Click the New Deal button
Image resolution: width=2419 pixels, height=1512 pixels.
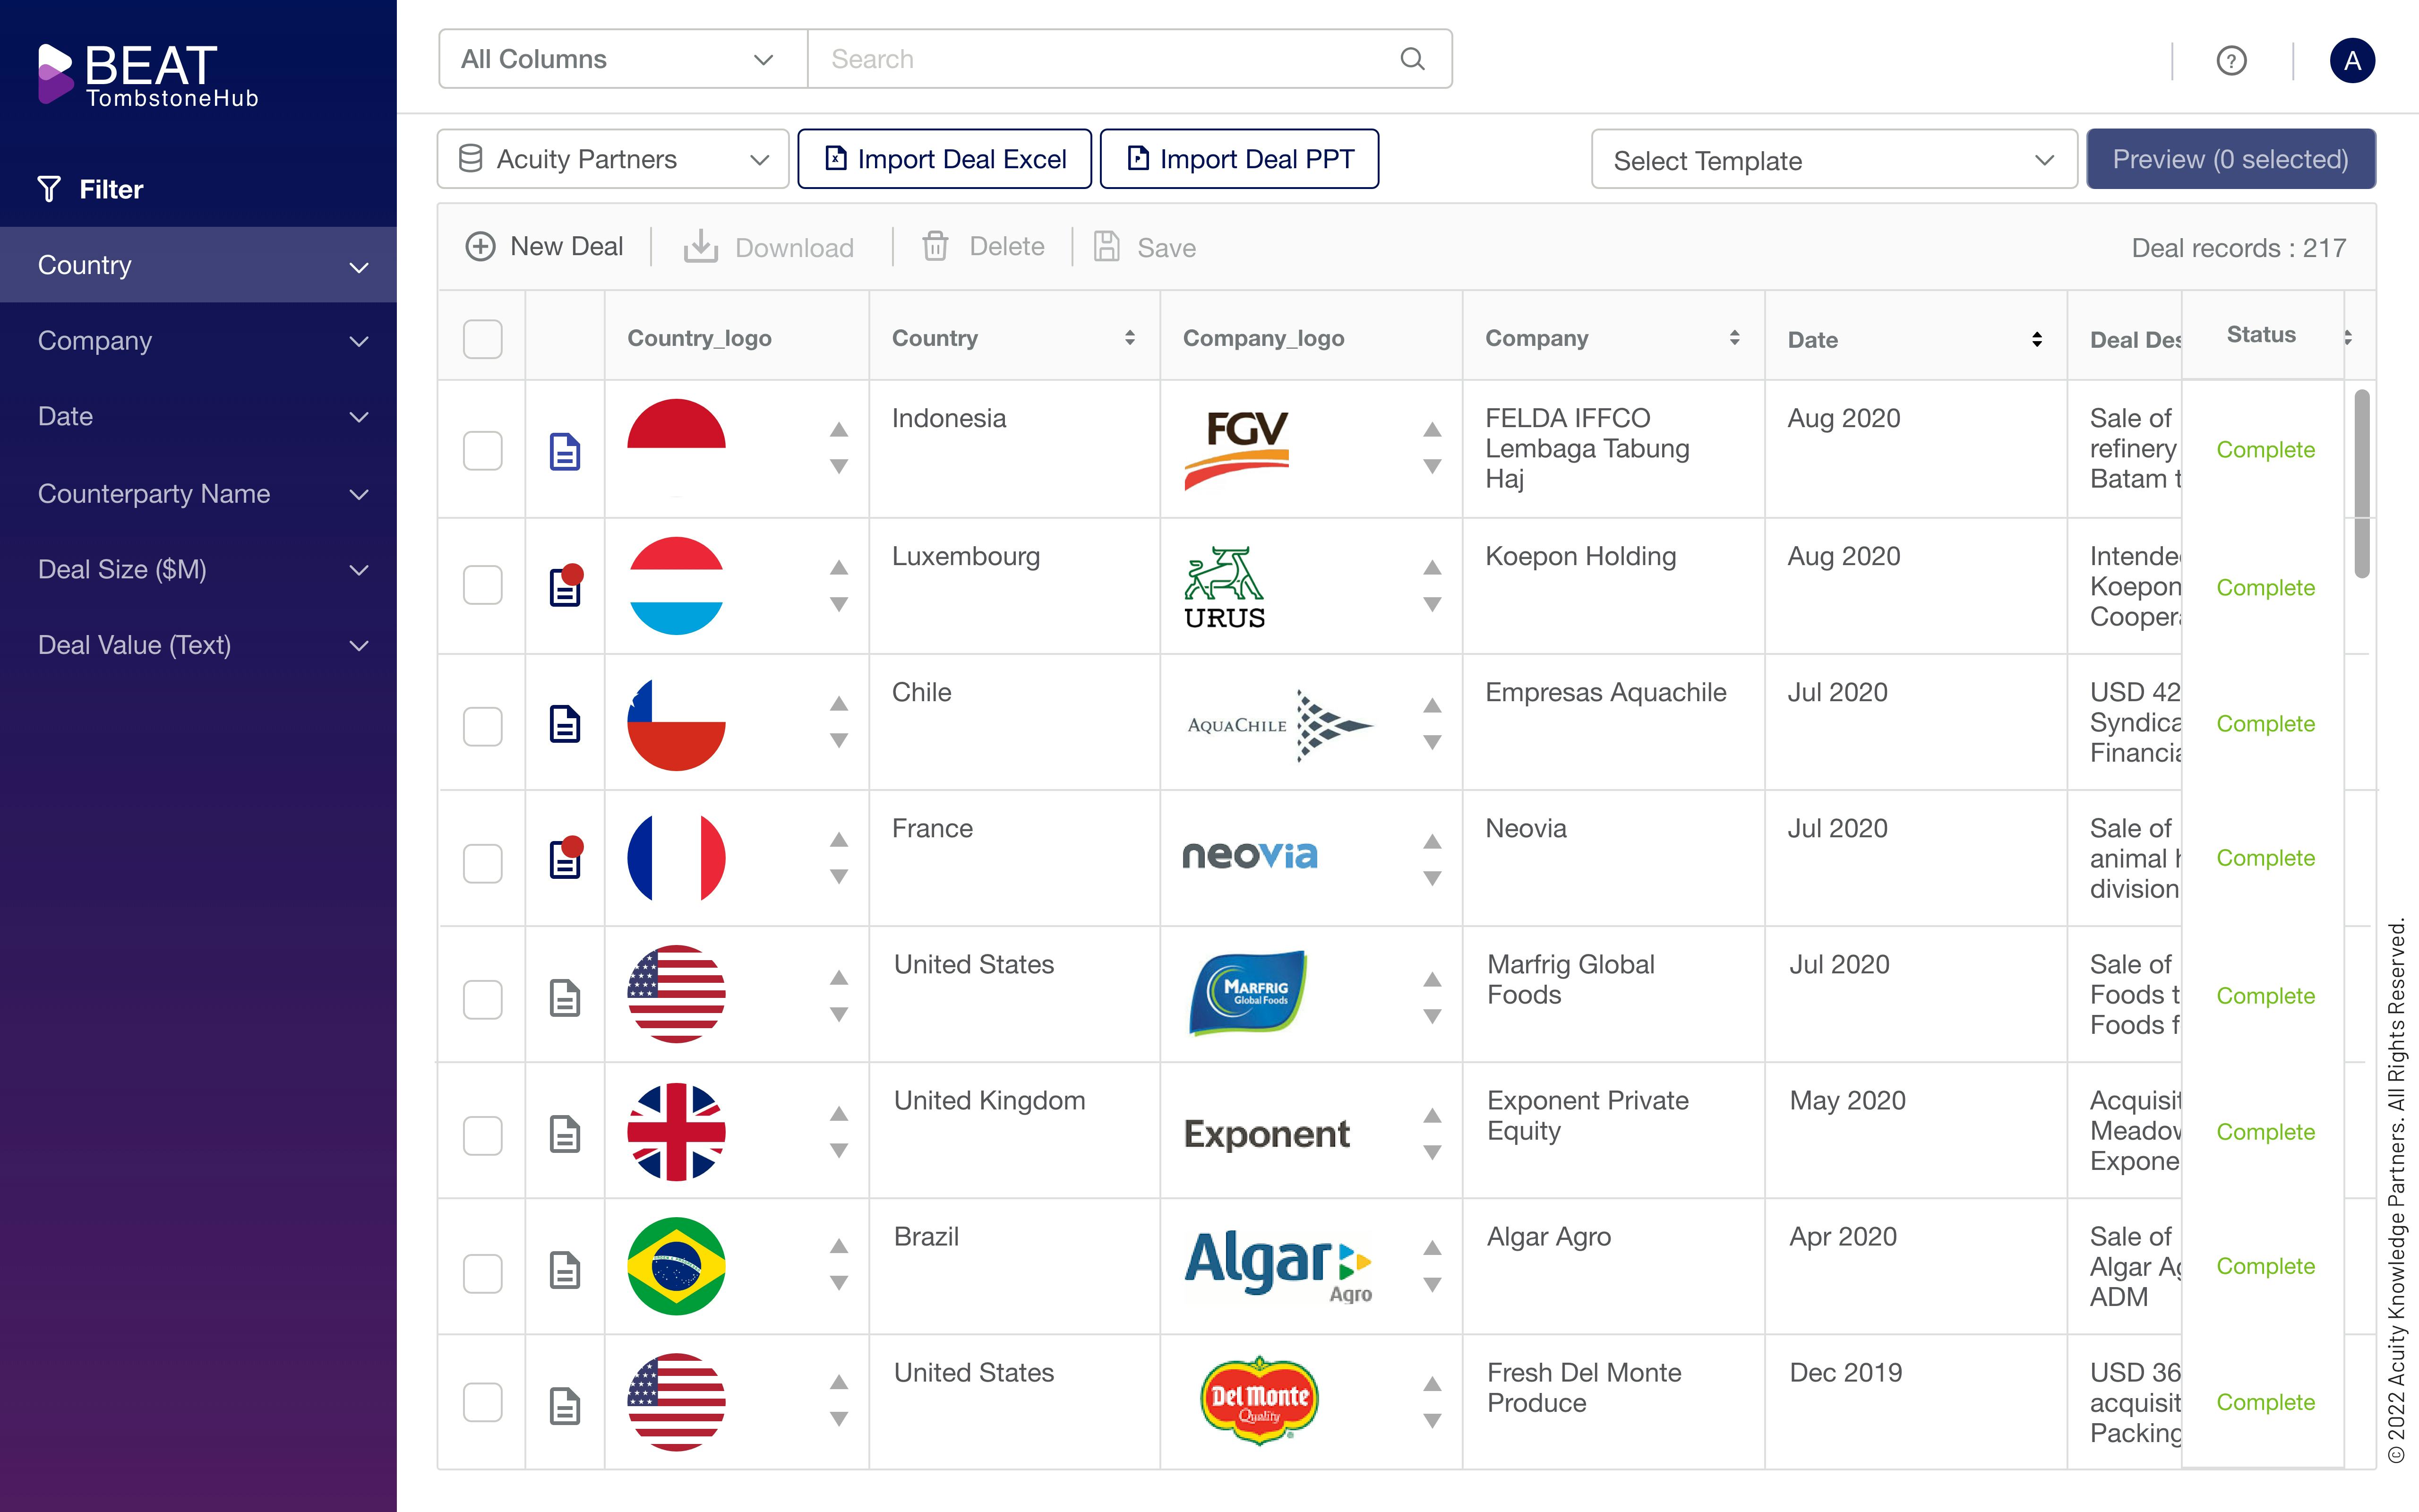tap(545, 246)
